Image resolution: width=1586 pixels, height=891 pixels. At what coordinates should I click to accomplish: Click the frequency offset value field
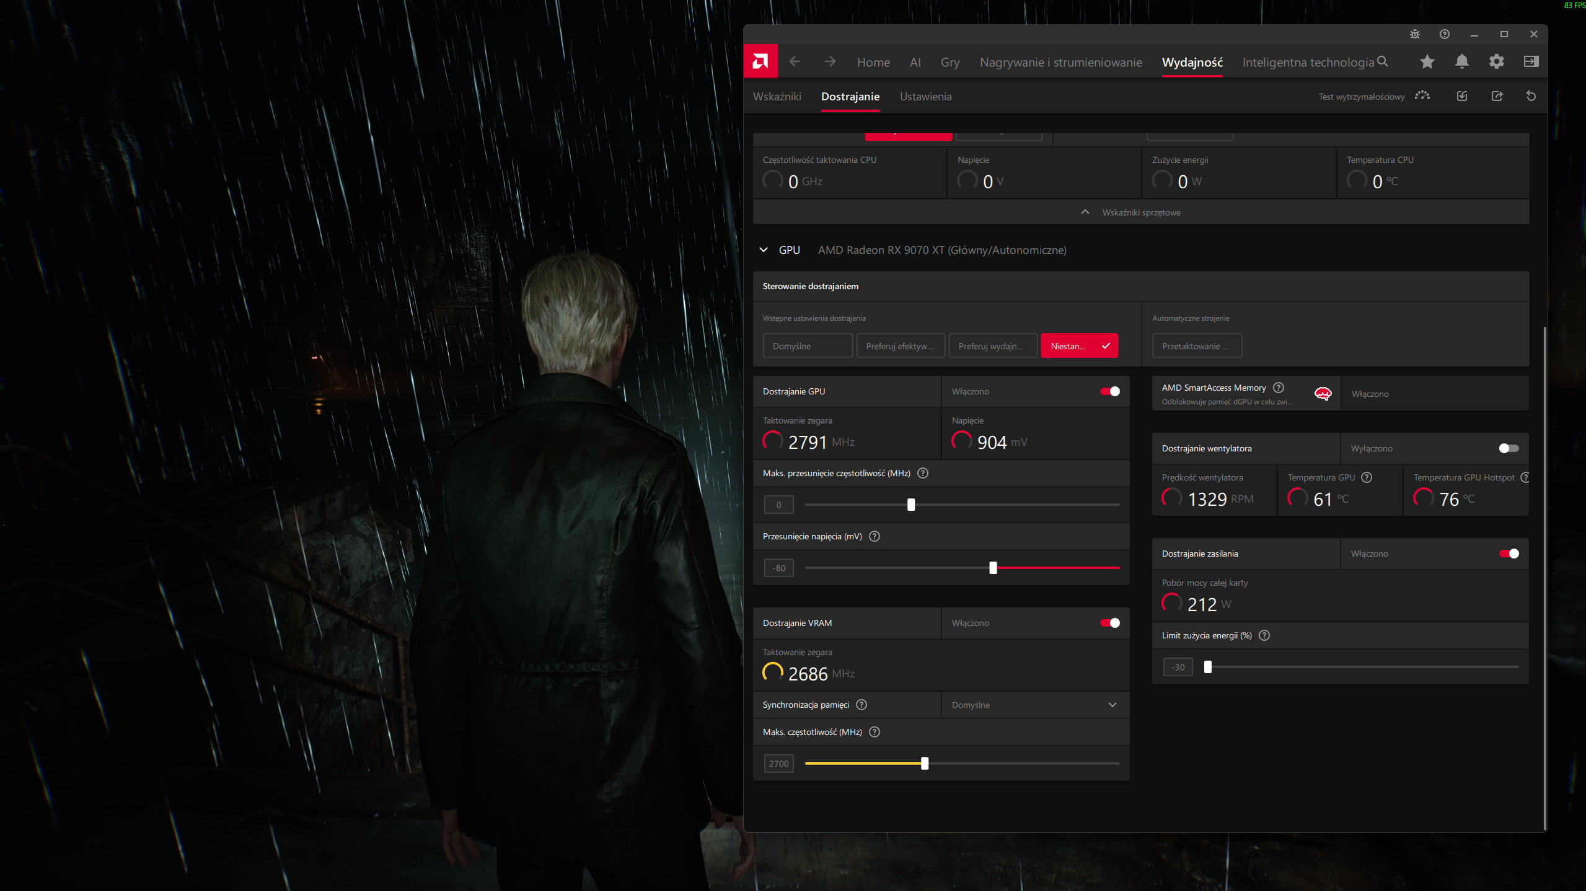[779, 505]
